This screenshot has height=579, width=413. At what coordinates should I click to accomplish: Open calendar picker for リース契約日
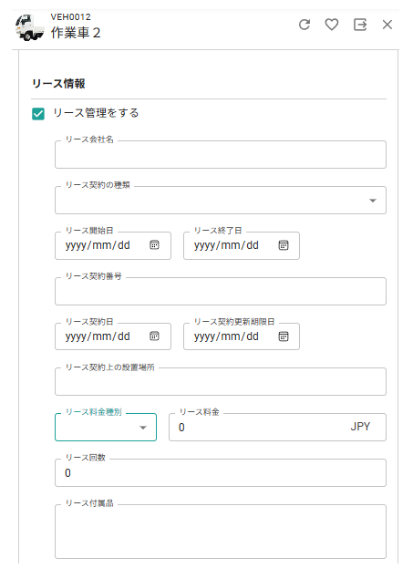154,336
